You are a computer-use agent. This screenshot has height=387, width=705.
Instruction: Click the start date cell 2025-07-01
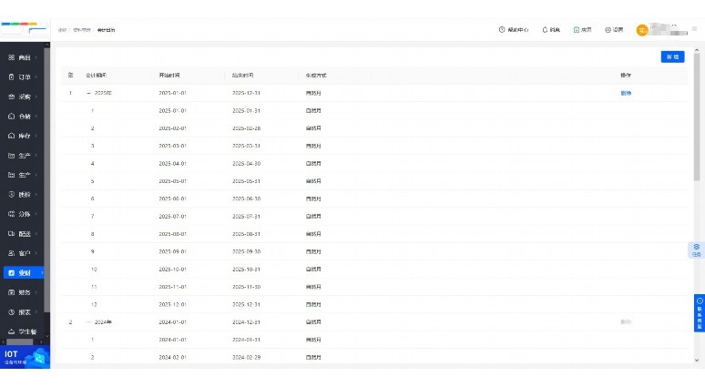173,216
